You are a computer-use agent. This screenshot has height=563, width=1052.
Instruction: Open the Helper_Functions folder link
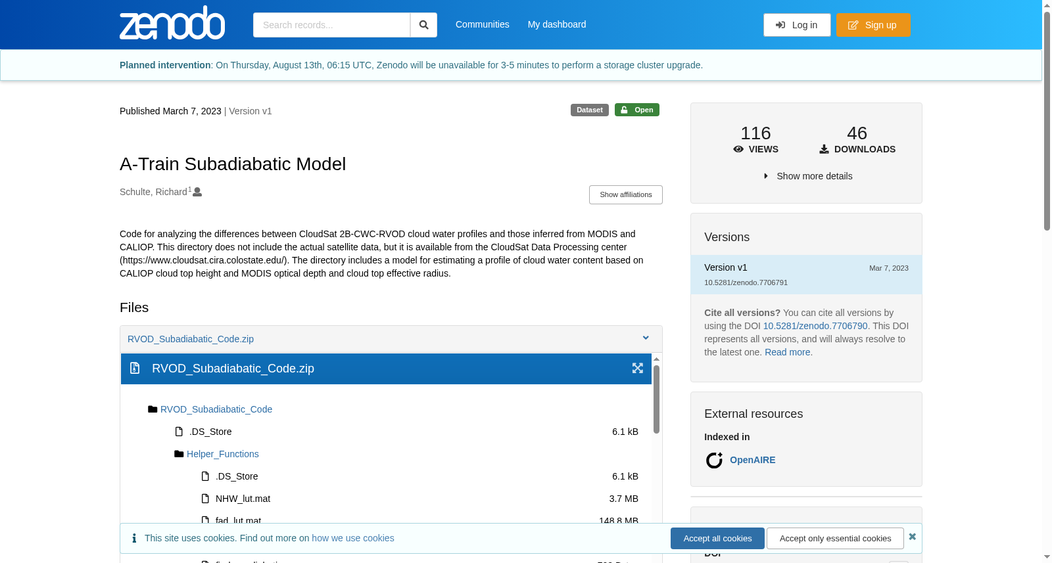point(223,454)
